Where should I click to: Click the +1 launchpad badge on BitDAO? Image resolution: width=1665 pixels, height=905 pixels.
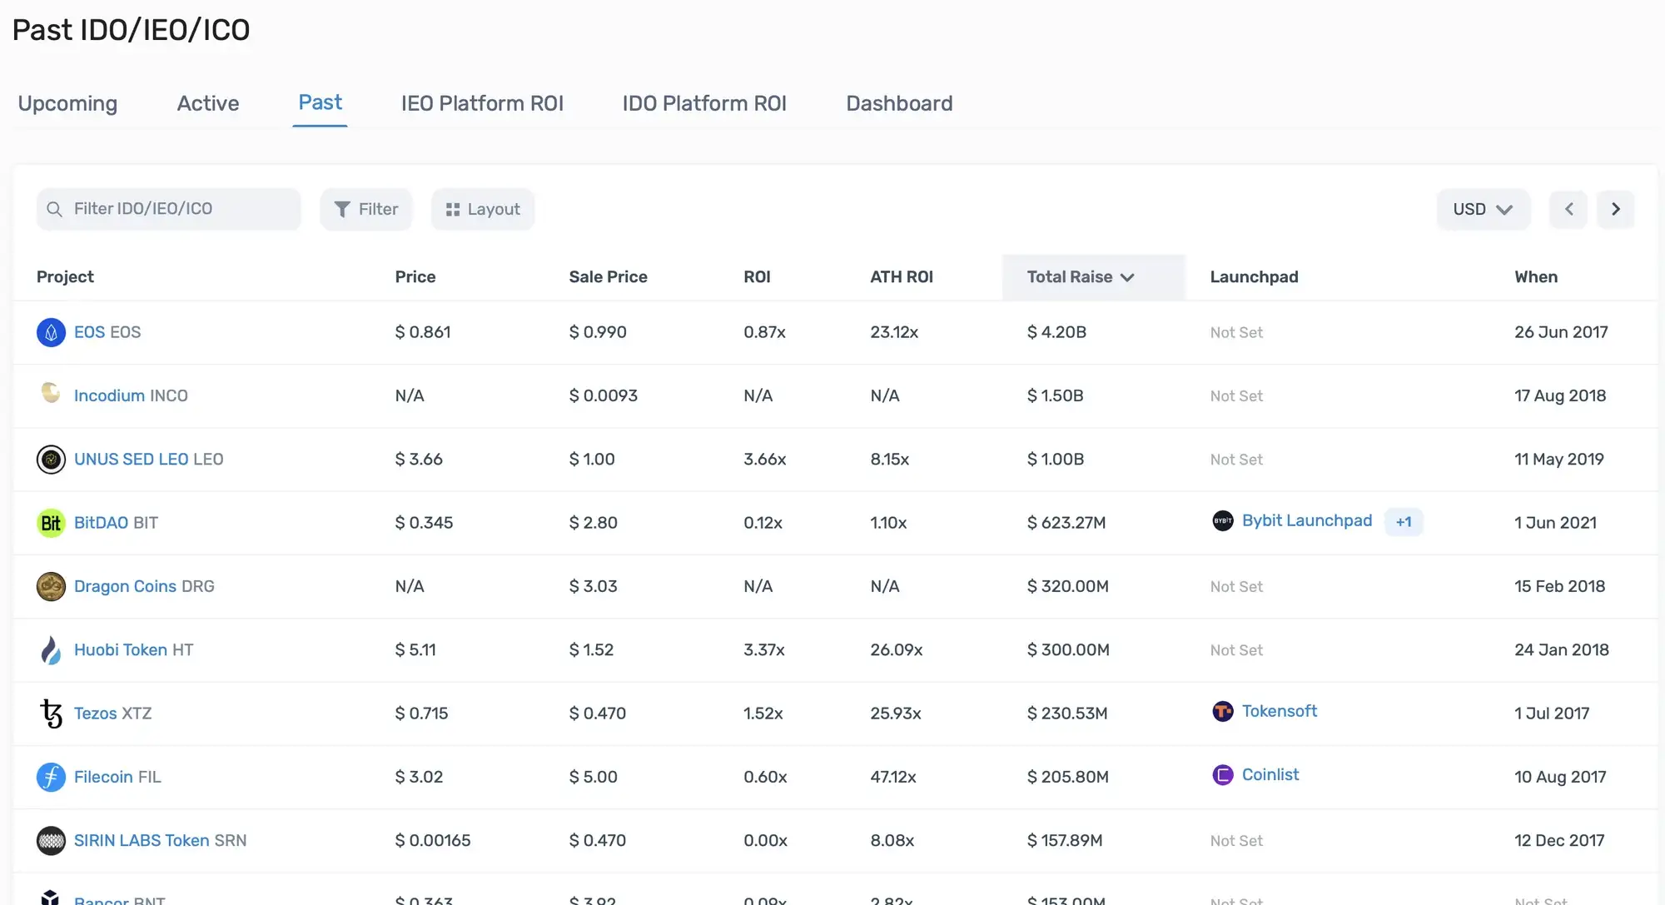1403,520
